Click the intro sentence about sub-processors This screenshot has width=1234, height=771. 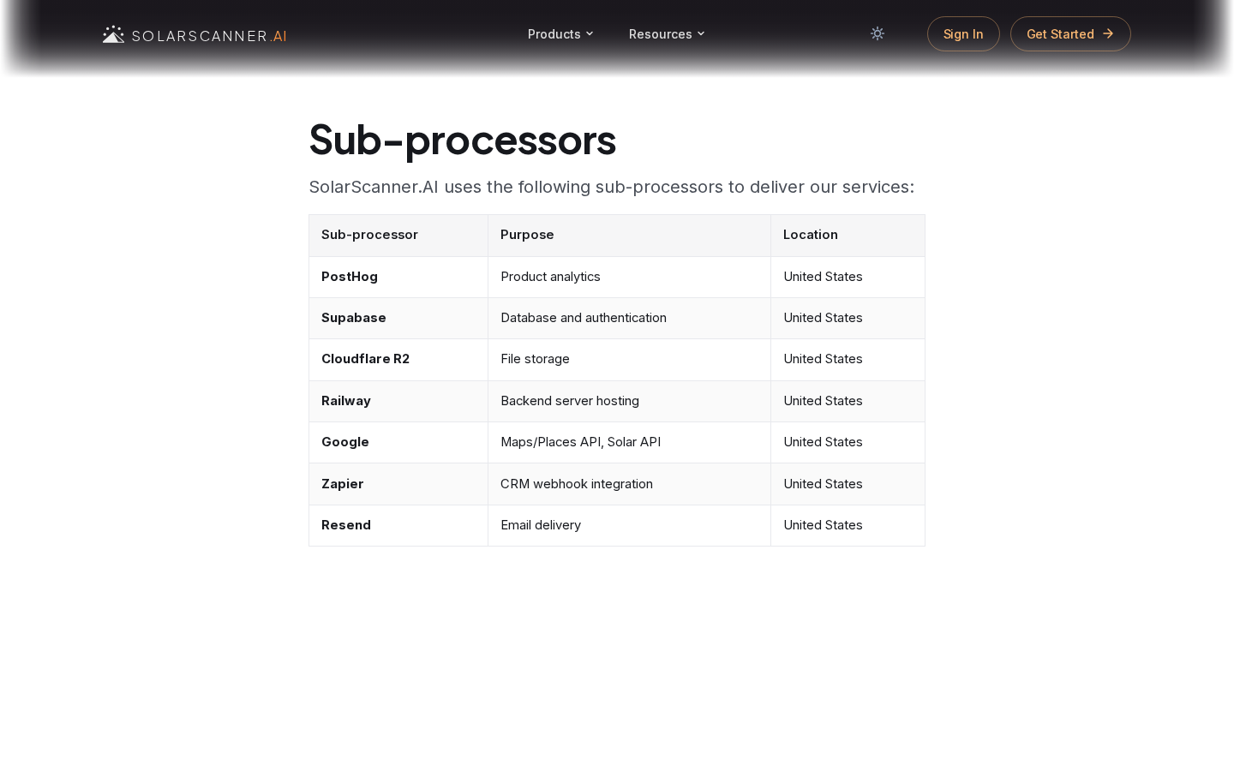point(612,188)
